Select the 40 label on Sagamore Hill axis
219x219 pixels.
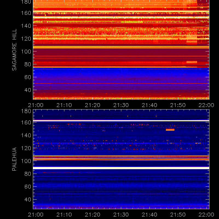pyautogui.click(x=28, y=90)
